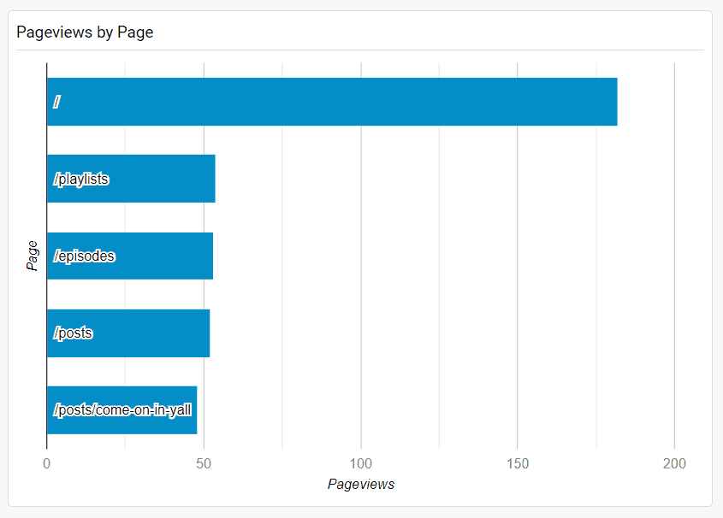Click the 50 tick on Pageviews axis

click(x=204, y=462)
